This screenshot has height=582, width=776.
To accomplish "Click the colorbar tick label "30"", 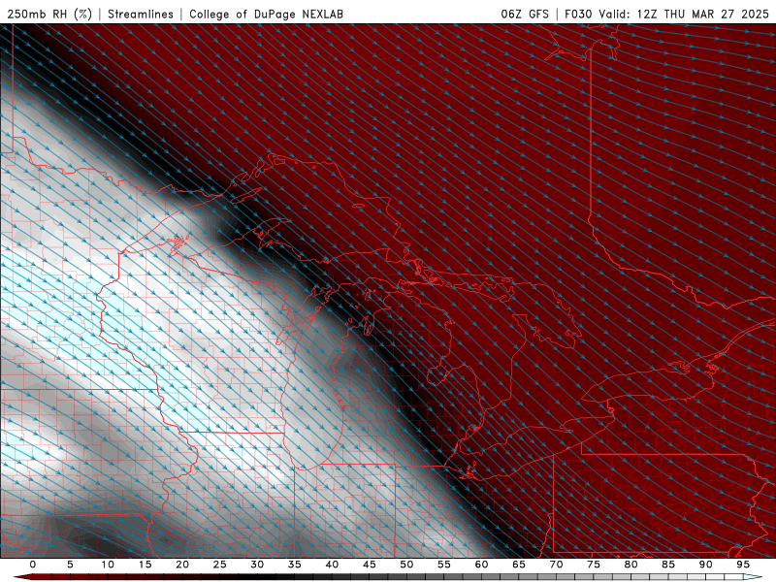I will click(x=257, y=565).
